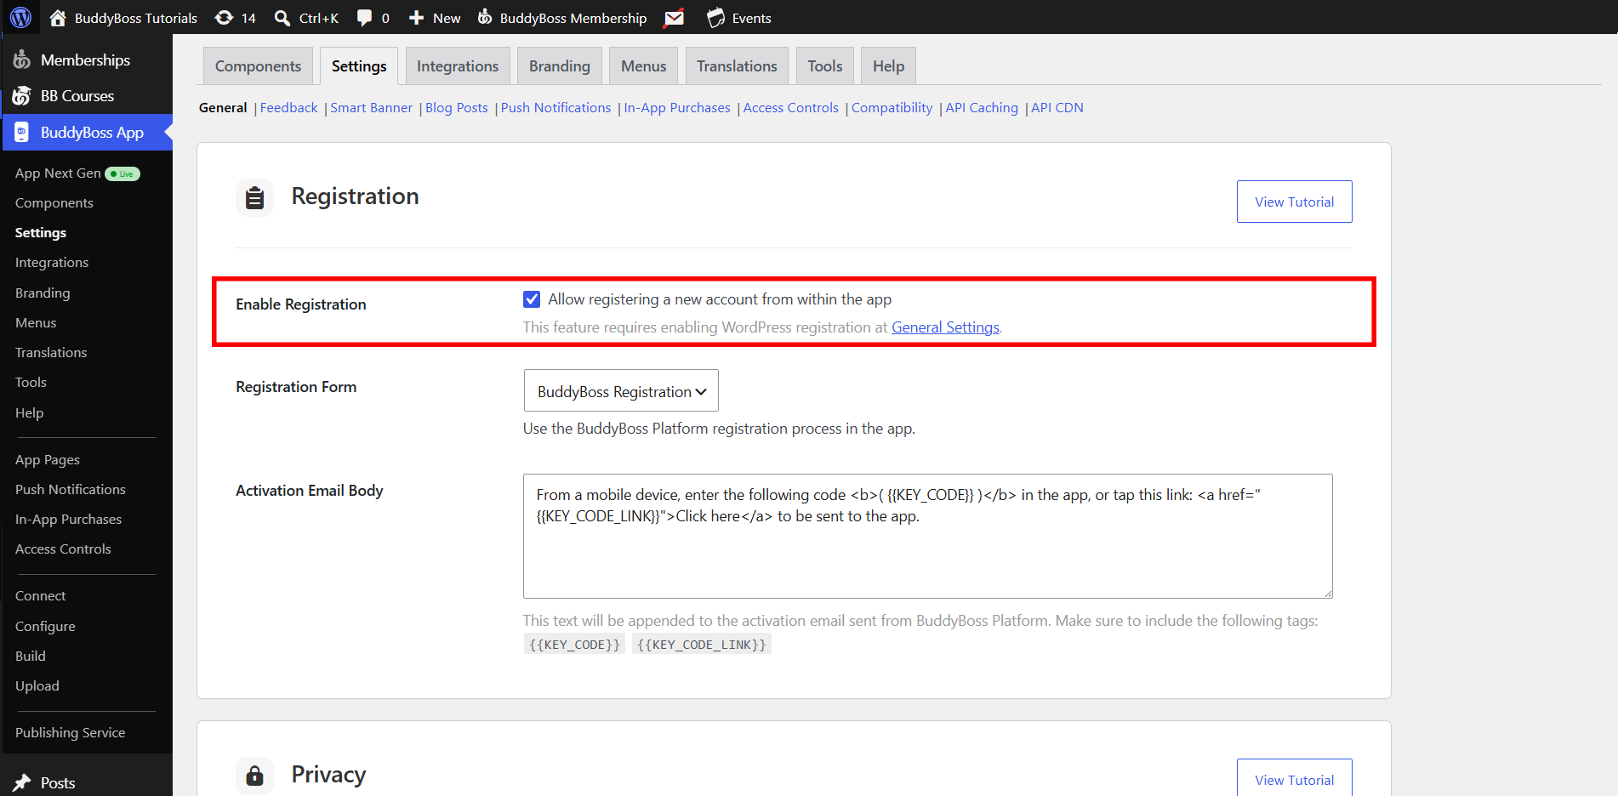
Task: Click the WordPress logo icon
Action: pos(21,17)
